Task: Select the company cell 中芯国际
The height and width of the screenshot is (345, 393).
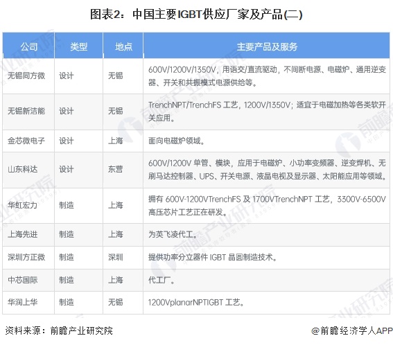Action: pyautogui.click(x=23, y=280)
